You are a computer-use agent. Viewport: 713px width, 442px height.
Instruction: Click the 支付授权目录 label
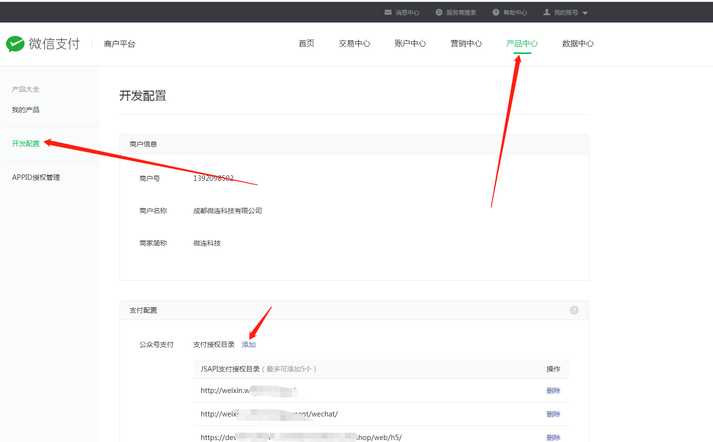point(214,344)
